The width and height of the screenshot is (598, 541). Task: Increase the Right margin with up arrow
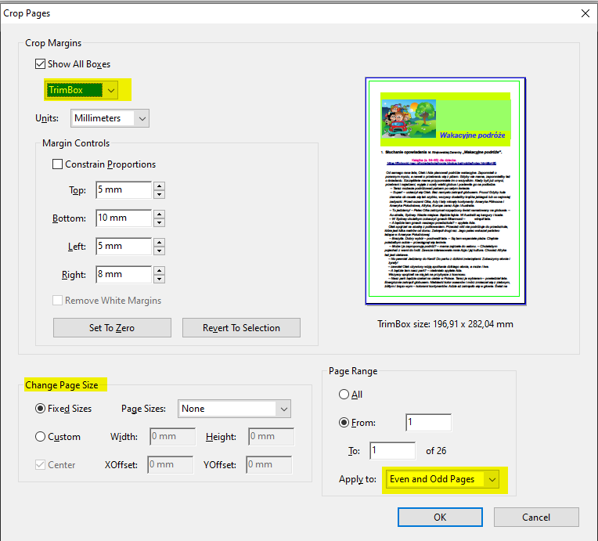click(x=159, y=271)
